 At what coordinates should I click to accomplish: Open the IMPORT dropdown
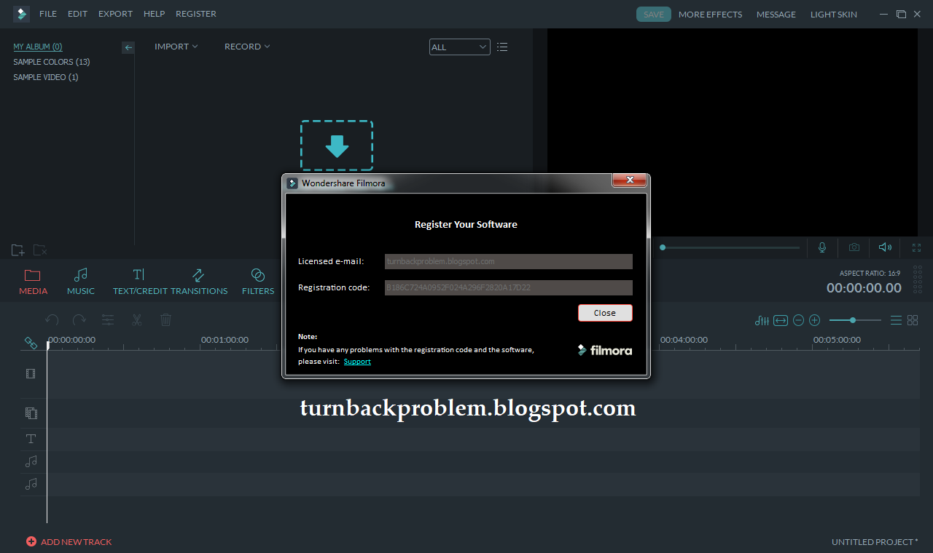[x=176, y=46]
